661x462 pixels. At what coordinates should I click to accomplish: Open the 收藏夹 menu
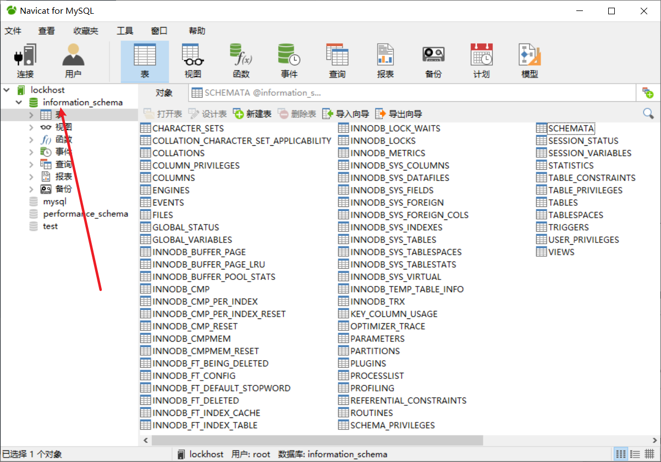(86, 31)
